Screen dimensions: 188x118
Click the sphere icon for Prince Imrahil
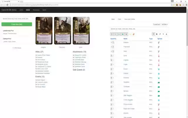point(159,105)
